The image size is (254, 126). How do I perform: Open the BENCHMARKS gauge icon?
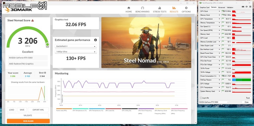142,8
